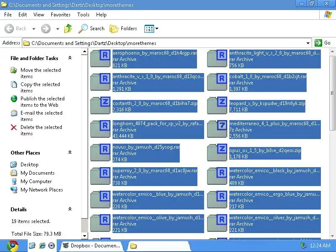Click the Go button
336x252 pixels.
pos(323,43)
